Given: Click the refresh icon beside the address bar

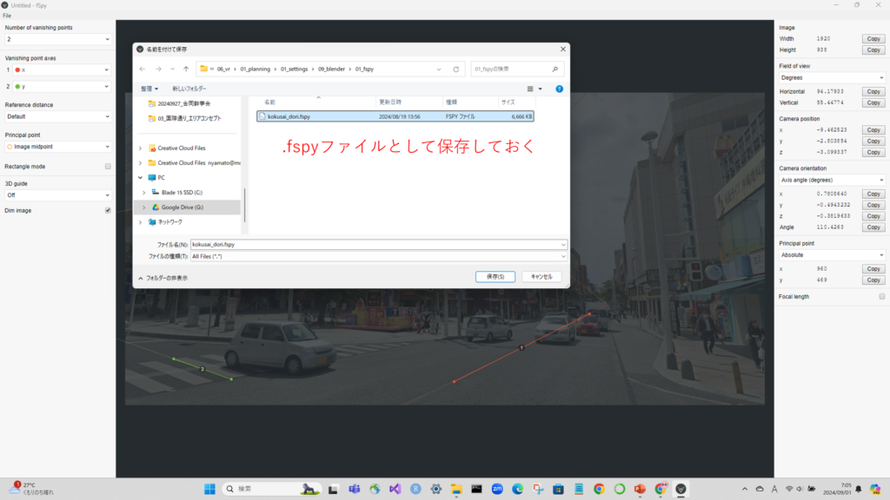Looking at the screenshot, I should 457,69.
